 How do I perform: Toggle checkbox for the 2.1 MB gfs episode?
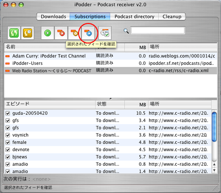coord(8,128)
